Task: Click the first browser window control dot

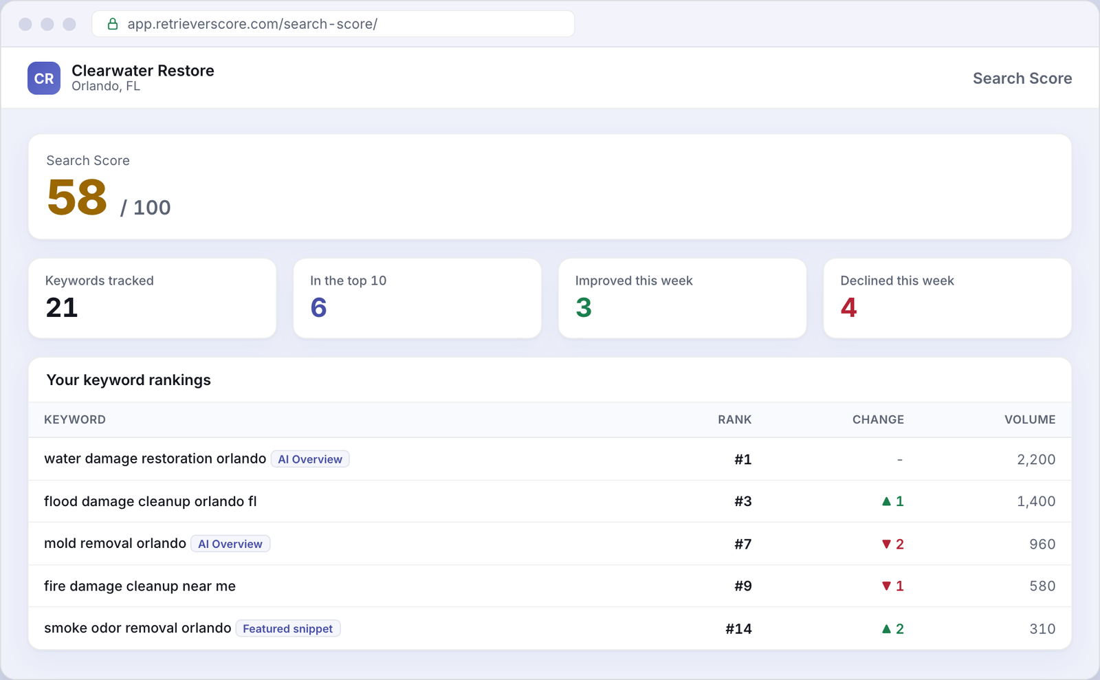Action: (25, 24)
